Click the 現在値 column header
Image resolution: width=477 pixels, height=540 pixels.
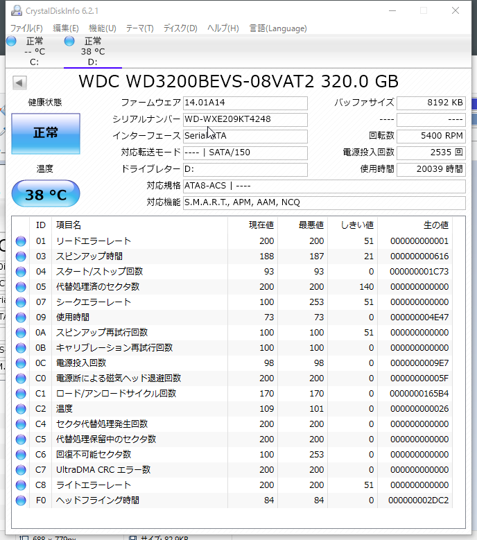click(253, 225)
